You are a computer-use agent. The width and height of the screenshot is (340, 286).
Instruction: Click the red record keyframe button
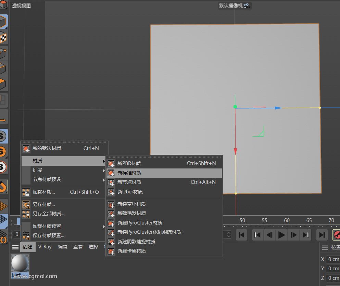pos(337,235)
